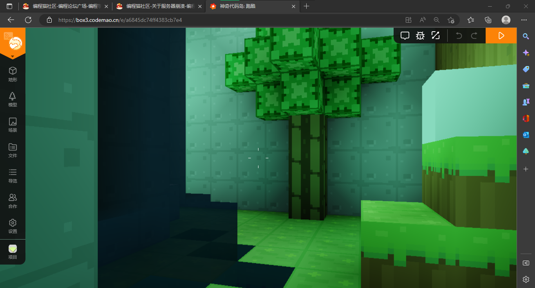Open Copilot sparkle in Edge sidebar
535x288 pixels.
click(x=526, y=53)
